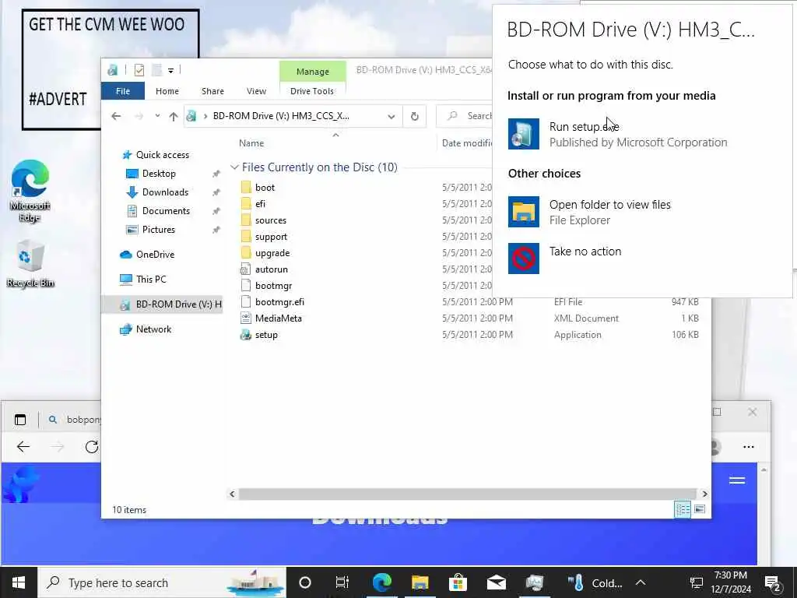Go up one folder level

pos(174,117)
